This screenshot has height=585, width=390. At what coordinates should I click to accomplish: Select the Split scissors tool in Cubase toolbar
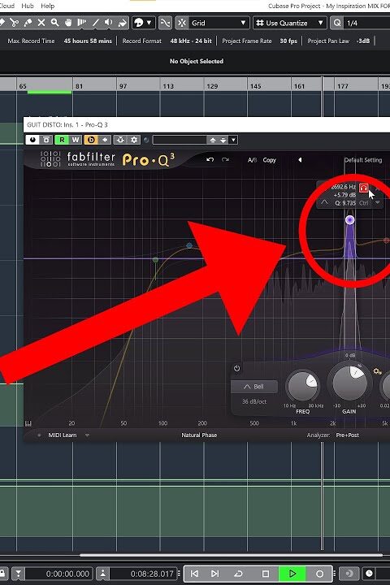pyautogui.click(x=14, y=23)
